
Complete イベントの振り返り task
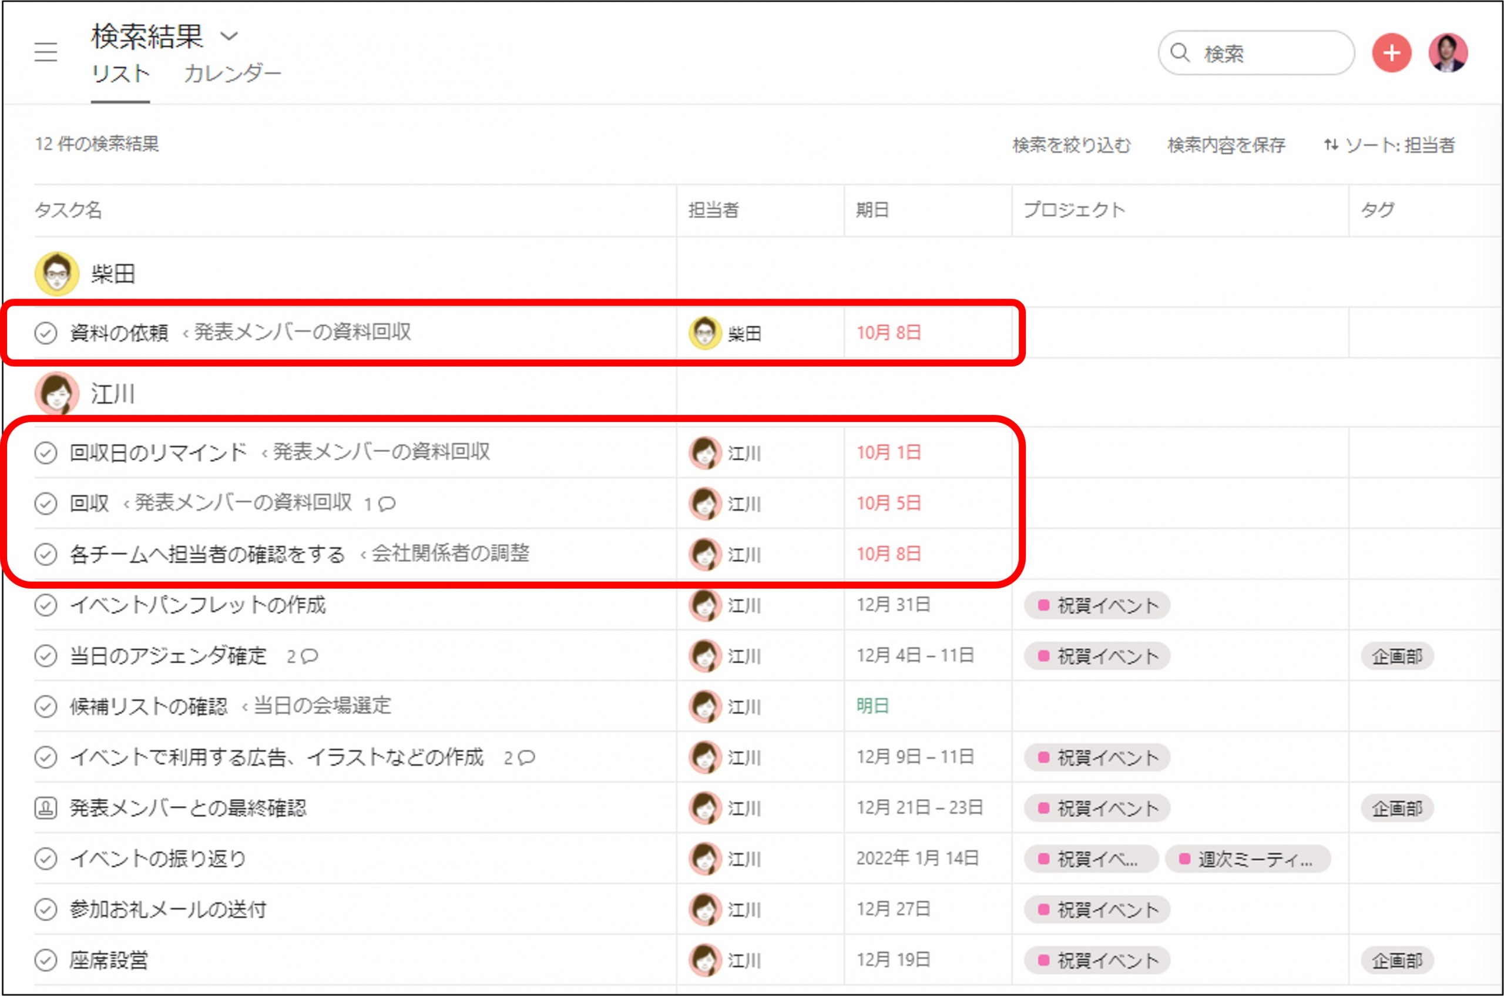pyautogui.click(x=46, y=858)
